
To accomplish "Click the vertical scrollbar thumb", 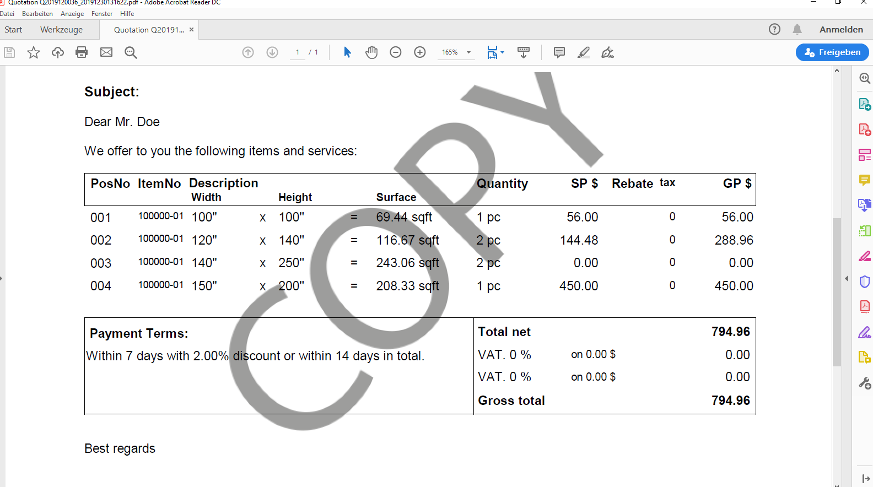I will (x=837, y=292).
